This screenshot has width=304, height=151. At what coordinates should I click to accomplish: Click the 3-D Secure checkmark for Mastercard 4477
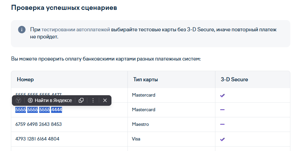pyautogui.click(x=223, y=95)
